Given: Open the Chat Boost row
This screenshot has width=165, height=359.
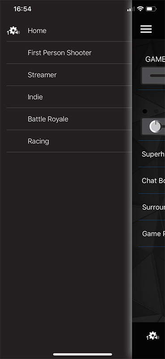Looking at the screenshot, I should click(152, 181).
